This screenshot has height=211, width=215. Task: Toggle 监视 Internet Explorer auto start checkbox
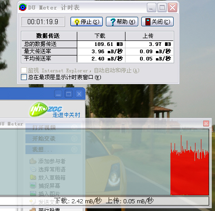coord(24,70)
